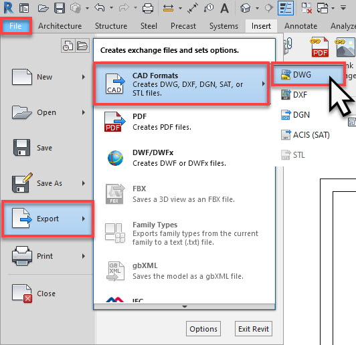Viewport: 356px width, 345px height.
Task: Click the Open folder icon in quick access toolbar
Action: pos(43,8)
